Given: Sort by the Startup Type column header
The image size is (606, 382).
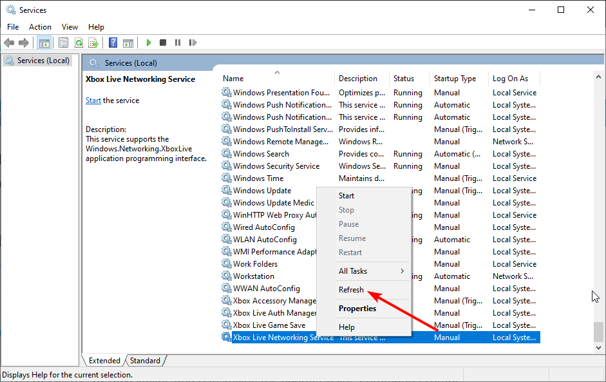Looking at the screenshot, I should coord(460,79).
